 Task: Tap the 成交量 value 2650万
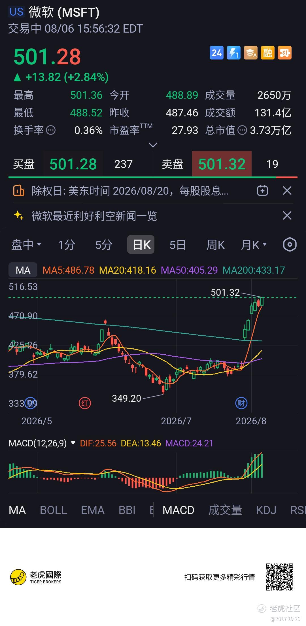point(274,95)
